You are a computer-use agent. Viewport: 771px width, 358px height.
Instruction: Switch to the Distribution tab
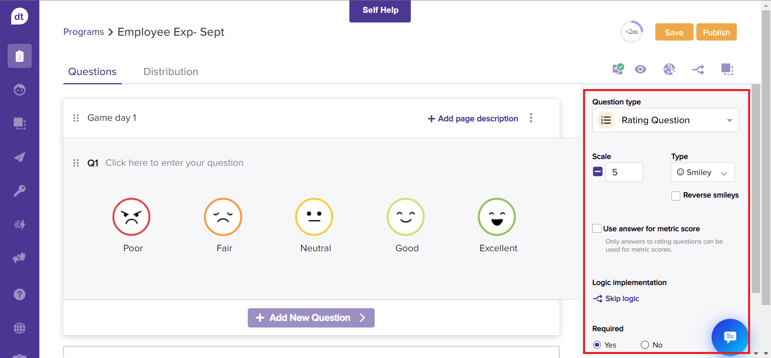point(171,72)
